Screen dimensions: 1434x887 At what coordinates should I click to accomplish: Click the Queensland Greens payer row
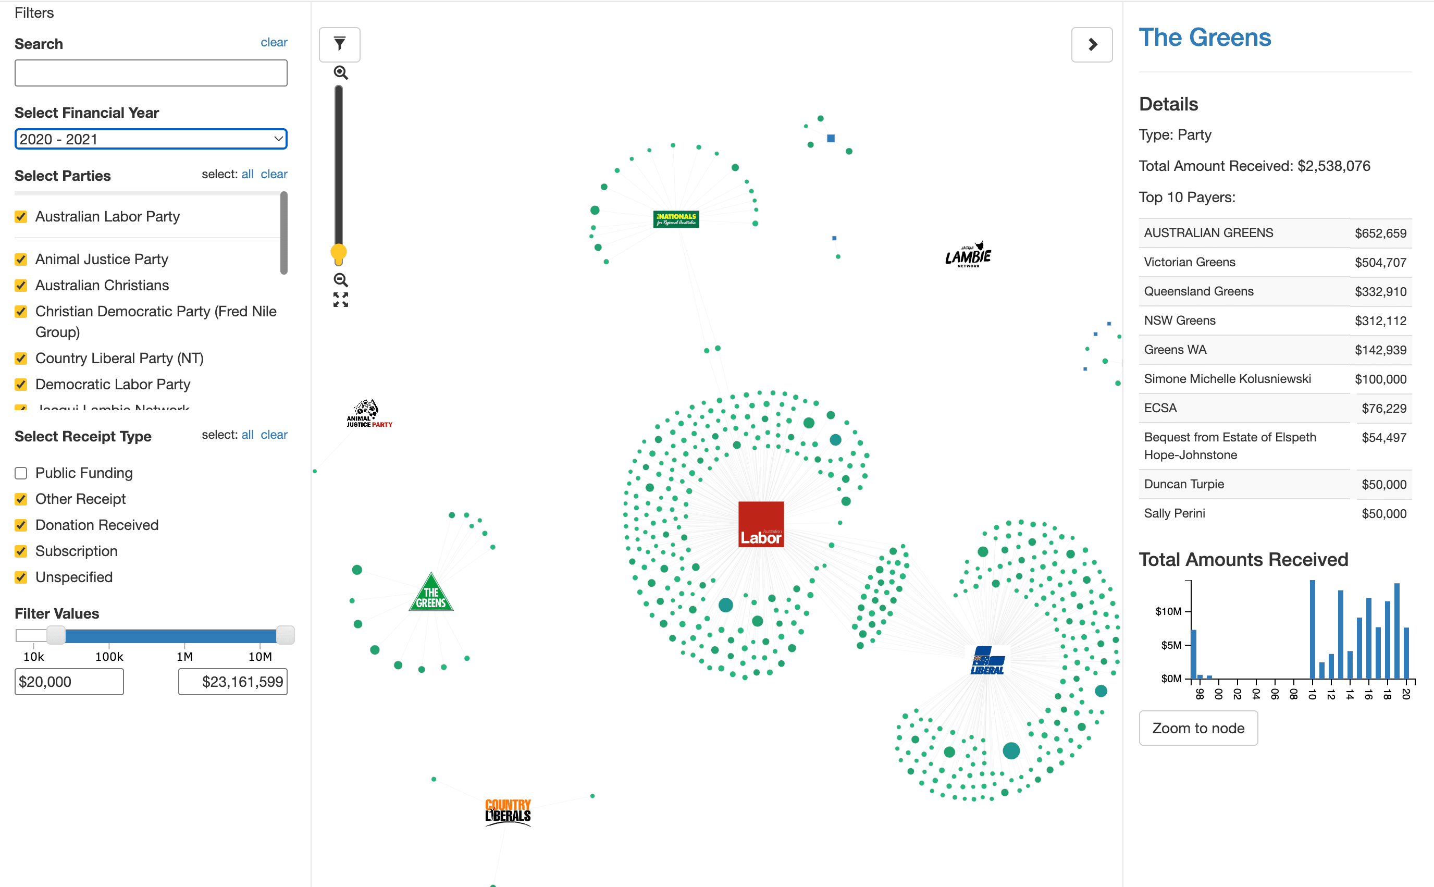(x=1275, y=291)
